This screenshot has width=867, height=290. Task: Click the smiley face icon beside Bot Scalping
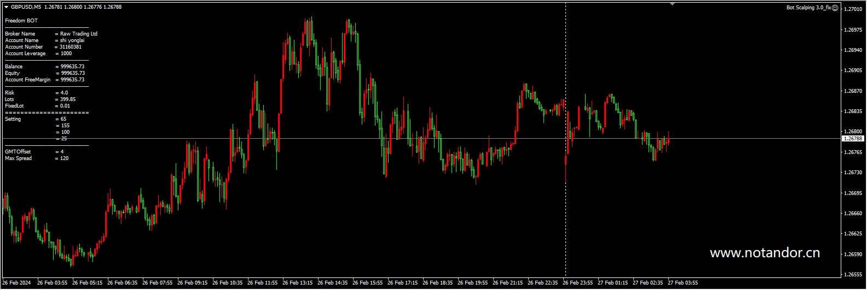(835, 8)
